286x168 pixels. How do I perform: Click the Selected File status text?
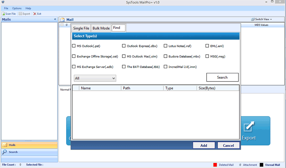[35, 165]
